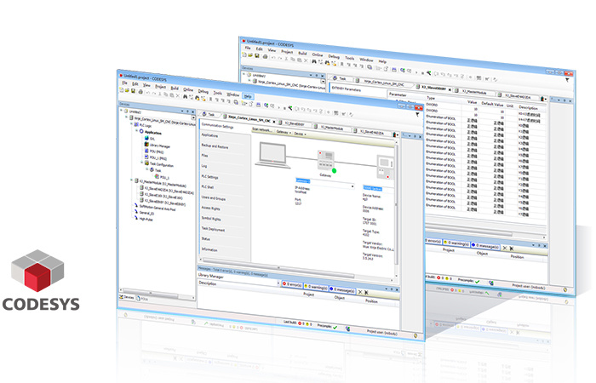
Task: Collapse Application node in device tree
Action: click(x=137, y=130)
